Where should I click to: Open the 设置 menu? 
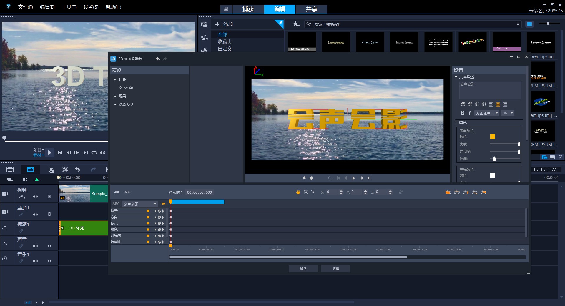(91, 7)
